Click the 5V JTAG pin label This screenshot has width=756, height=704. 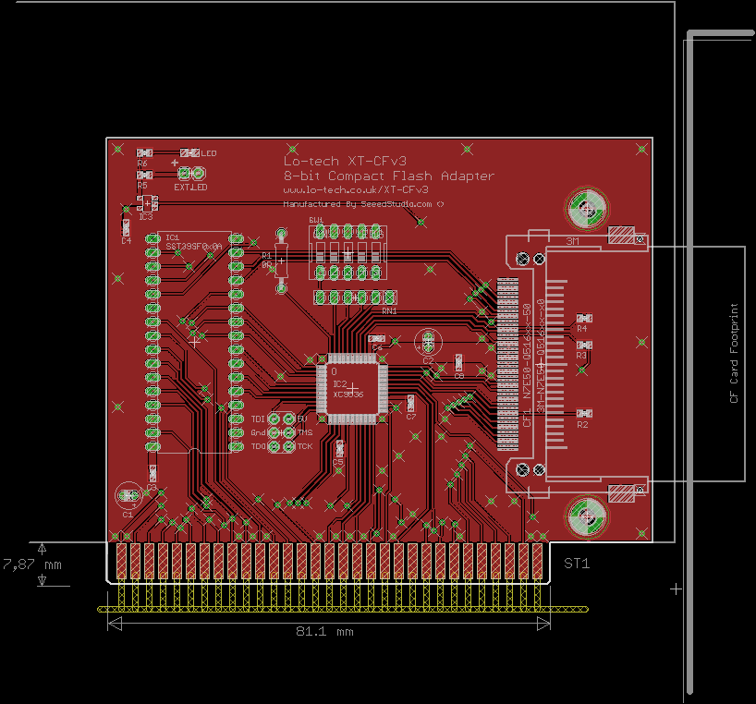tap(302, 419)
